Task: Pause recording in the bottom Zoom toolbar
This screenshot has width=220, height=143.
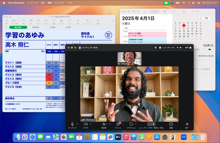Action: coord(149,124)
